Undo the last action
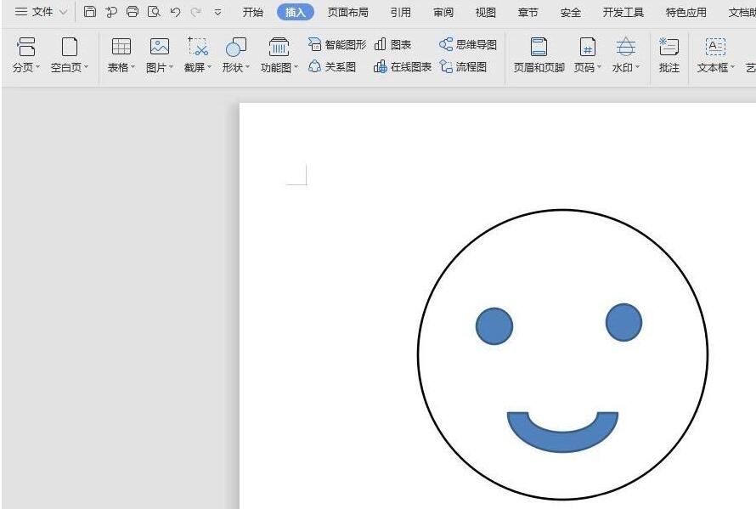This screenshot has height=509, width=756. click(175, 12)
